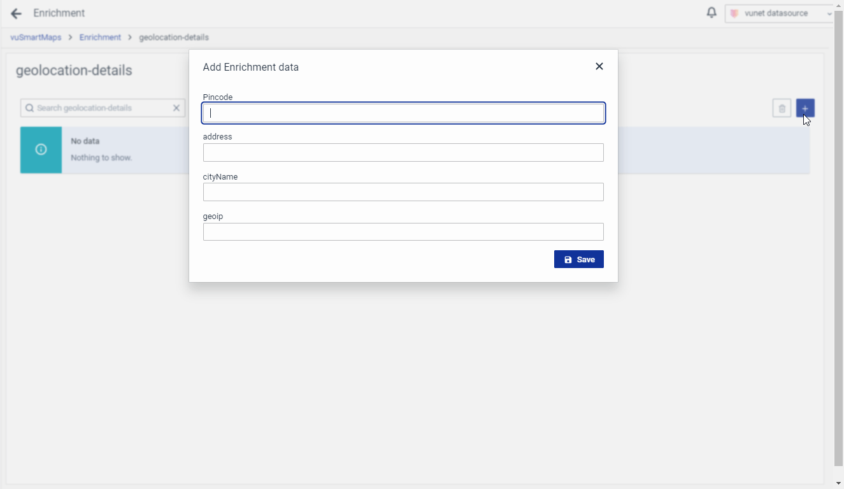Viewport: 844px width, 489px height.
Task: Open the vunet datasource dropdown
Action: pyautogui.click(x=780, y=13)
